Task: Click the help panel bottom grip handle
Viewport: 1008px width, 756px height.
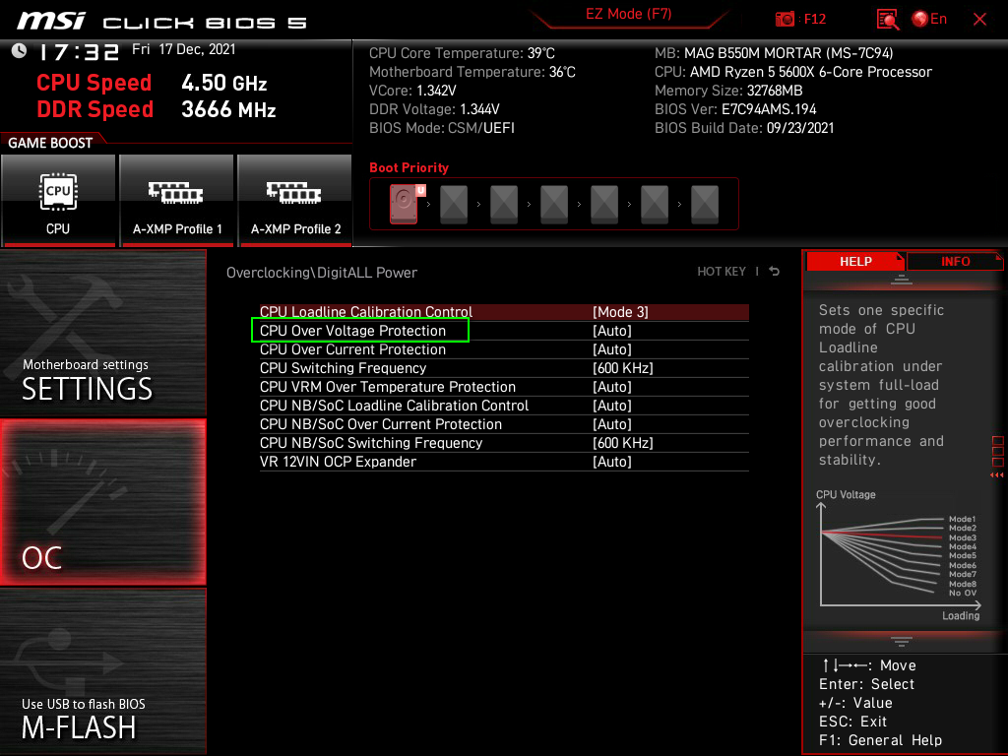Action: click(x=902, y=641)
